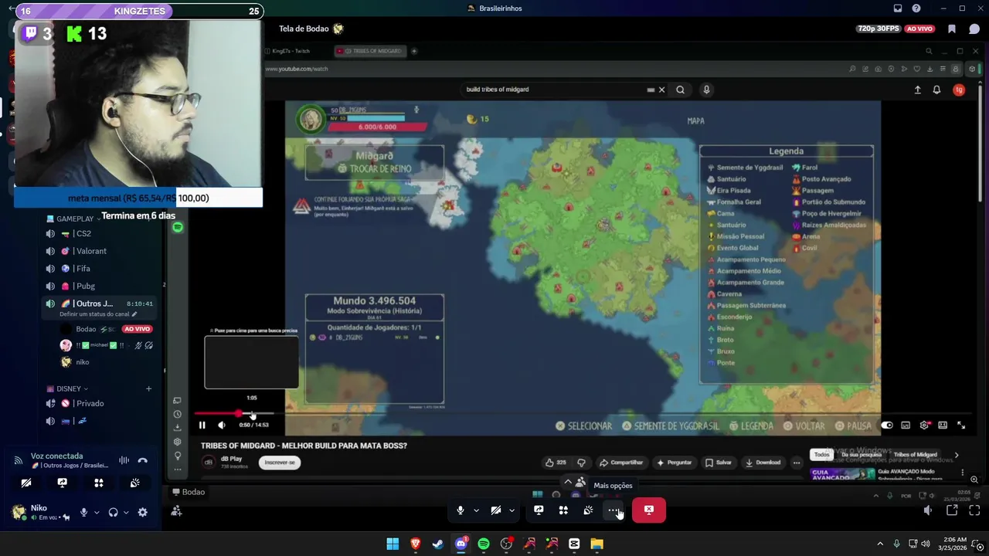989x556 pixels.
Task: Open output device arrow next to Niko's headphones
Action: click(x=126, y=513)
